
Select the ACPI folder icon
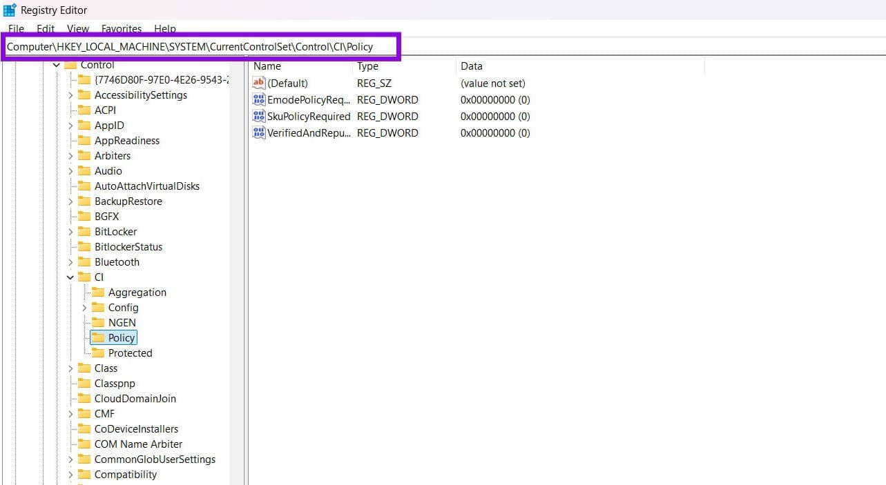click(x=84, y=110)
